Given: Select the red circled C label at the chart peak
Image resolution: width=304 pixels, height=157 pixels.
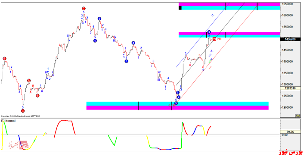Looking at the screenshot, I should click(84, 8).
